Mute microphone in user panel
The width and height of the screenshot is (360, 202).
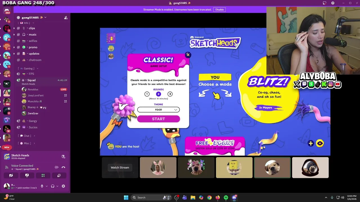(x=42, y=186)
